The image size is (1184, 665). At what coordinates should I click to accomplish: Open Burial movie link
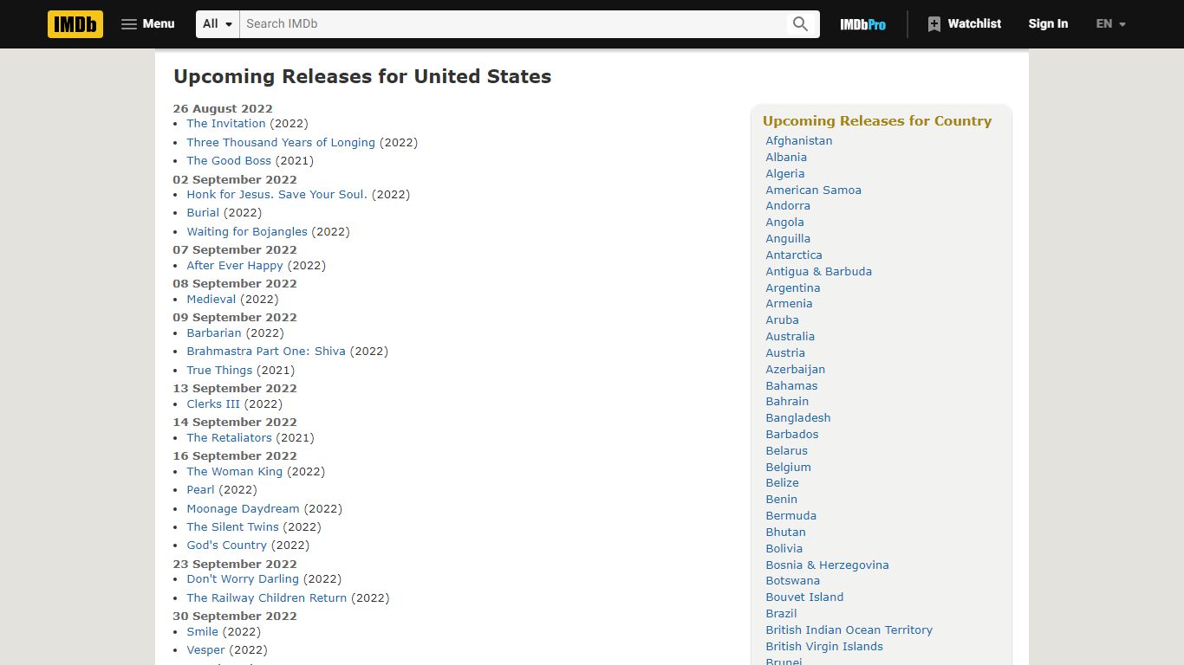click(x=203, y=213)
